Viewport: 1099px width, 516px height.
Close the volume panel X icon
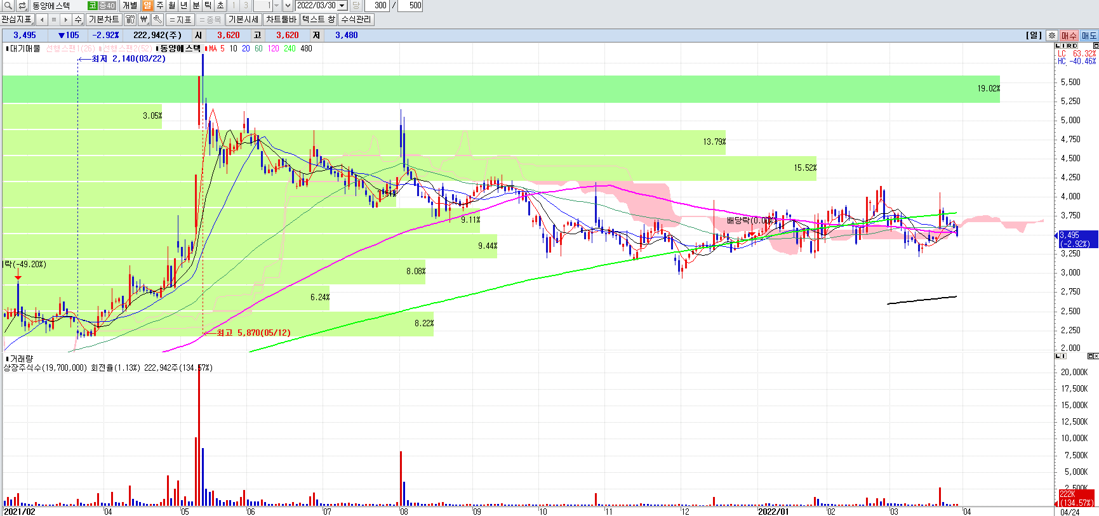[x=1096, y=356]
